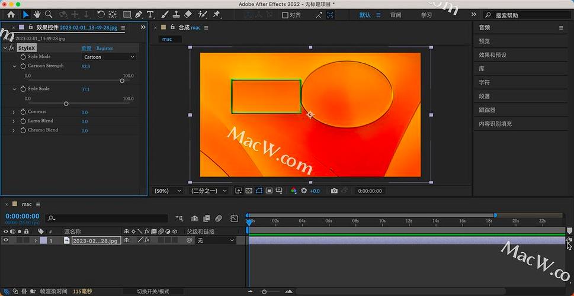The image size is (574, 296).
Task: Select the Rectangle shape tool
Action: [x=127, y=15]
